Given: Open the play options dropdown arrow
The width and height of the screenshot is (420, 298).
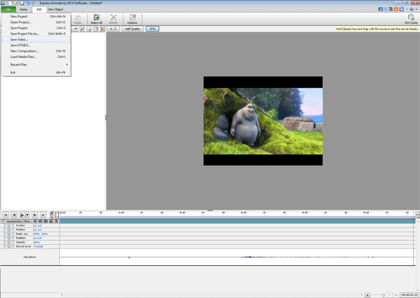Looking at the screenshot, I should (27, 215).
